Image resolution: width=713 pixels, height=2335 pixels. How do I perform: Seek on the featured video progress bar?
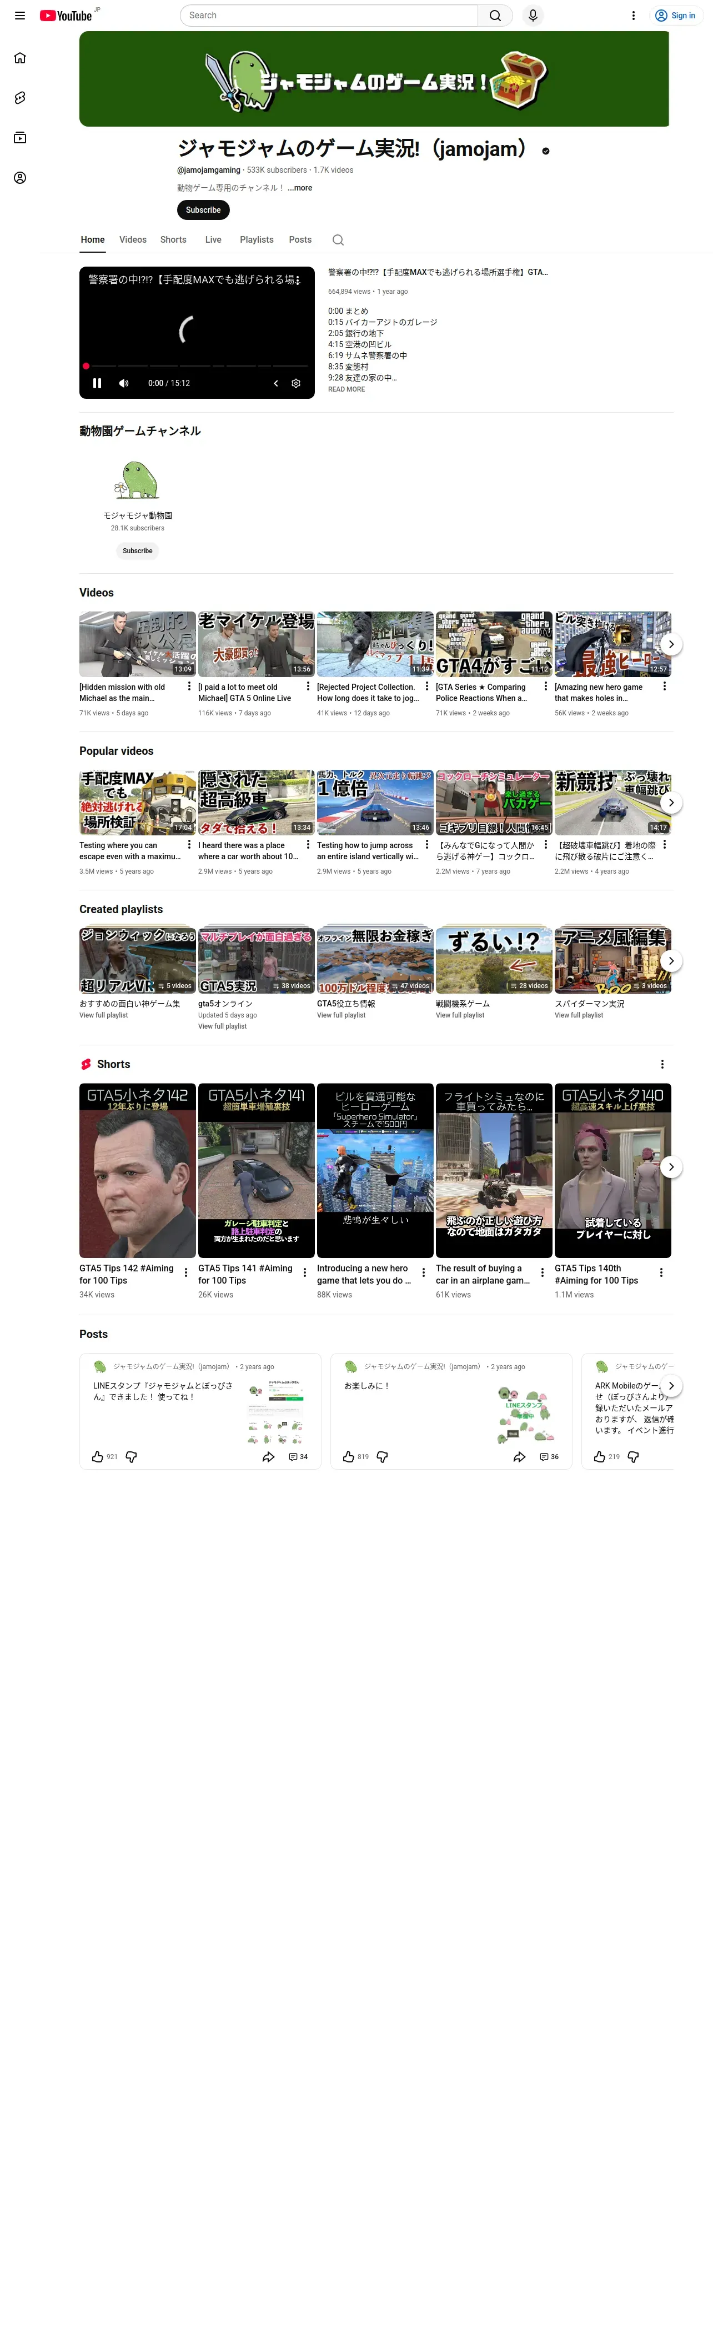click(197, 366)
